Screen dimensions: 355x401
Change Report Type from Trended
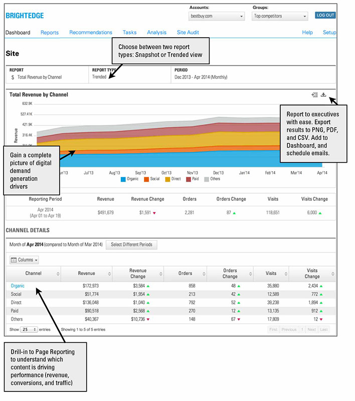[x=99, y=77]
